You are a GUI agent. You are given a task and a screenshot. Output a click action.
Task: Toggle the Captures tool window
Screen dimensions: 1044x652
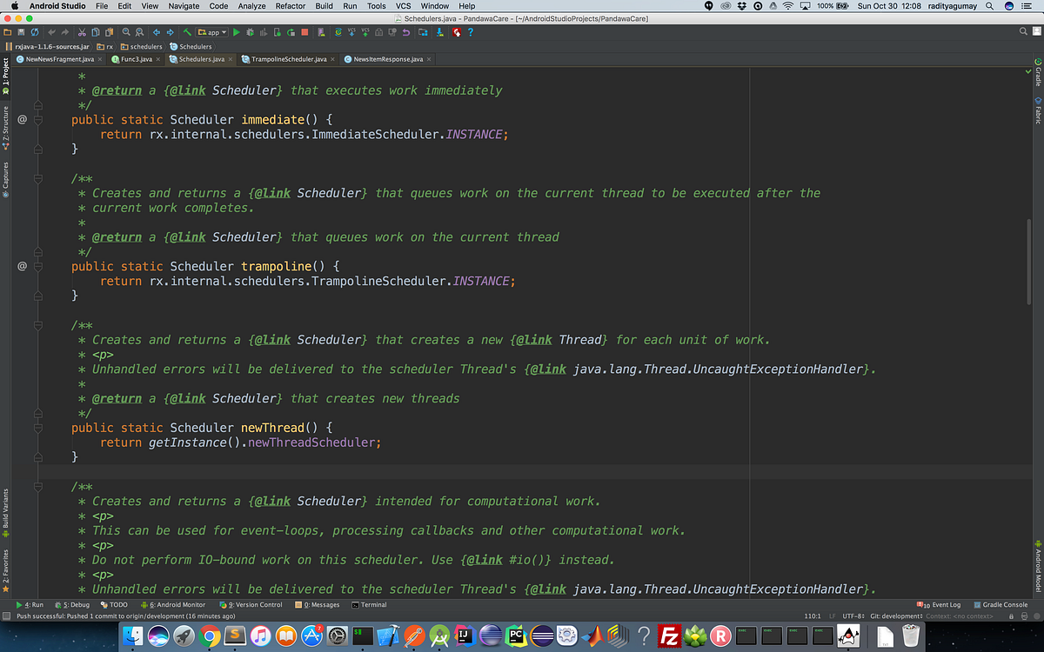tap(5, 180)
